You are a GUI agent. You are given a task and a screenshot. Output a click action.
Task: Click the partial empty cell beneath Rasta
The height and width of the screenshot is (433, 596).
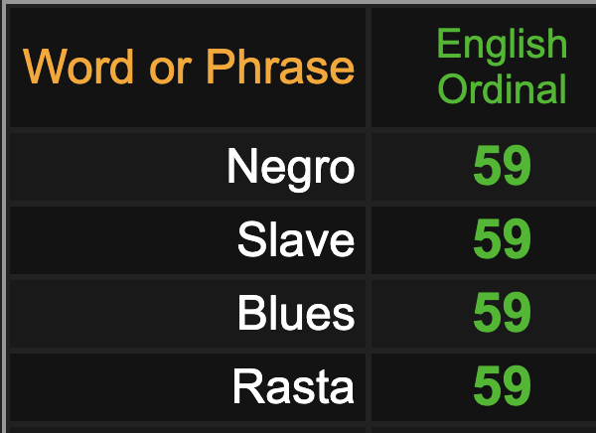[188, 430]
